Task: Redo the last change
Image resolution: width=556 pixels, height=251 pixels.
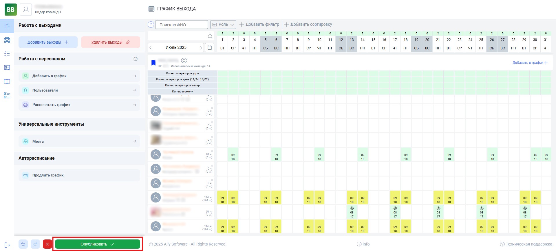Action: (x=35, y=244)
